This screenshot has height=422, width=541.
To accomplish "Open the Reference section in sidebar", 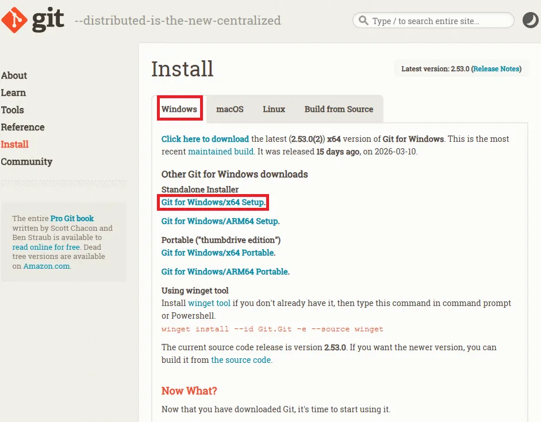I will click(x=22, y=127).
